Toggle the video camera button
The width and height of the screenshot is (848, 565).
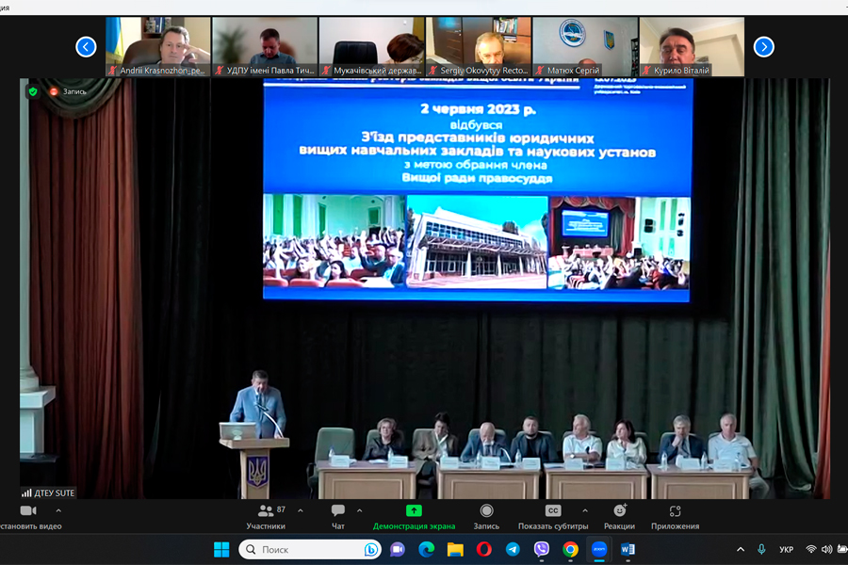point(28,510)
